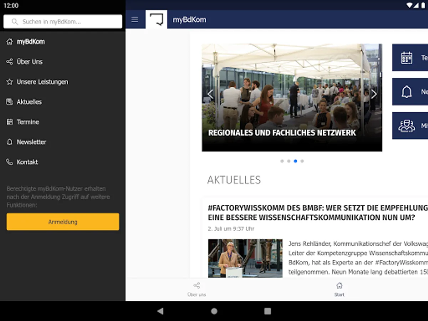Select the first carousel dot

pyautogui.click(x=282, y=161)
